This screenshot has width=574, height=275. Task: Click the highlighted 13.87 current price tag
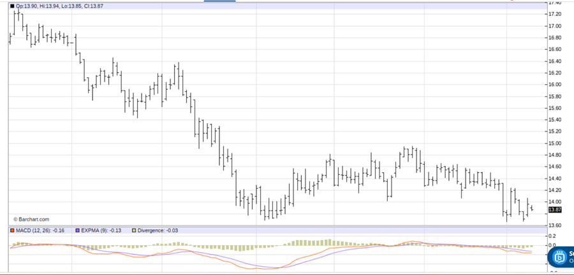click(555, 210)
